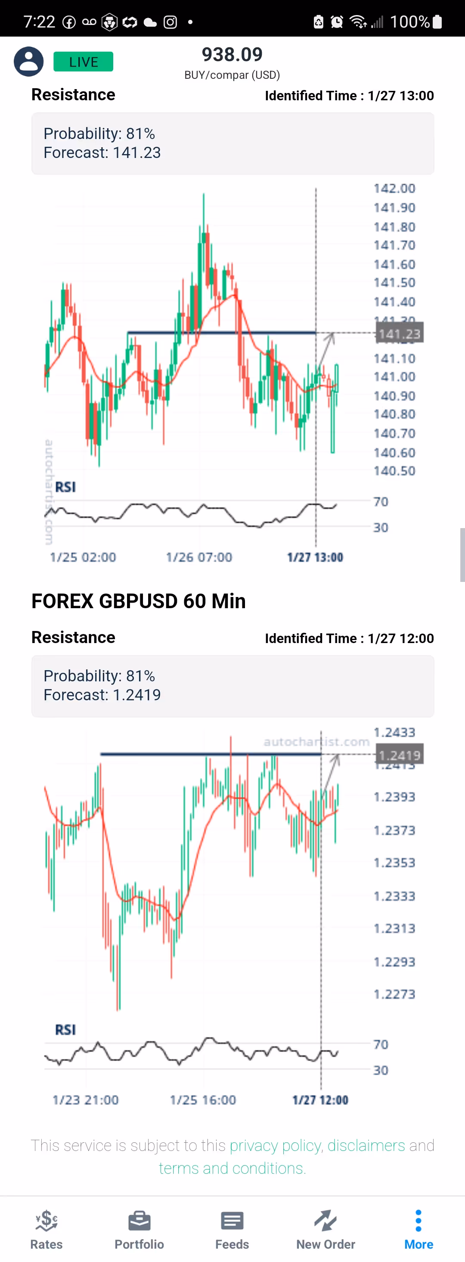Open the user profile avatar icon
Screen dimensions: 465x1262
28,62
